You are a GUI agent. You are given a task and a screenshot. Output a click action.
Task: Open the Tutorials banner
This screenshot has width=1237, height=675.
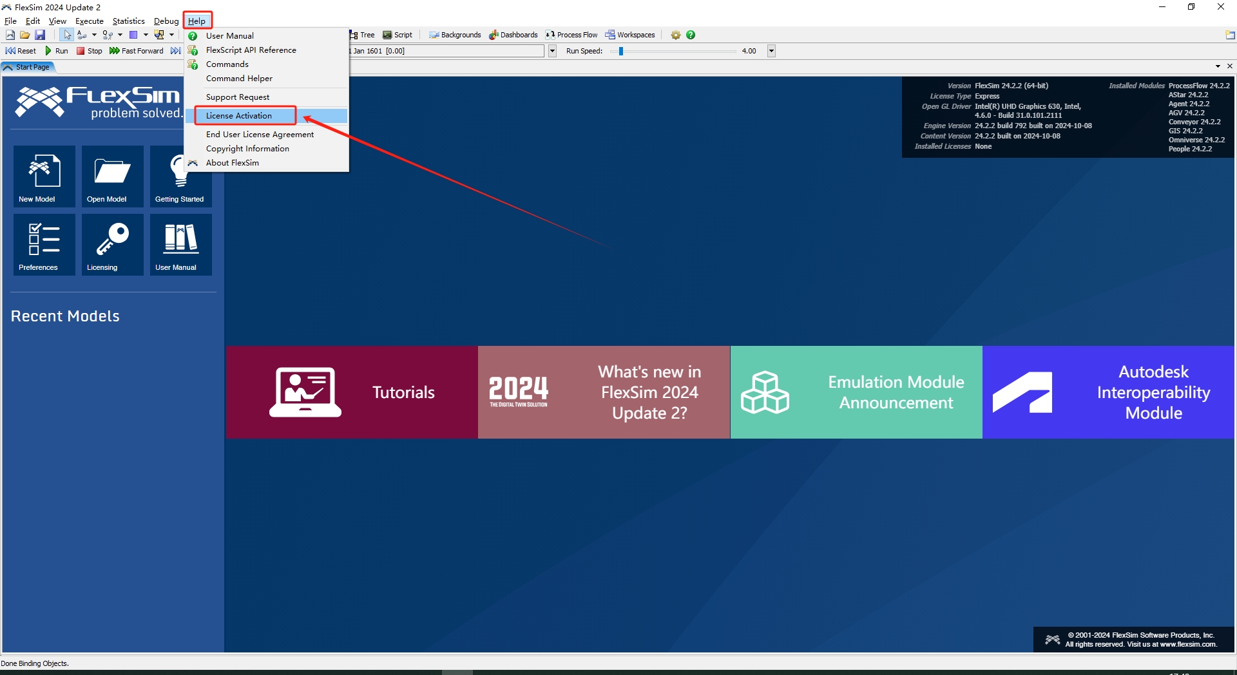[352, 392]
